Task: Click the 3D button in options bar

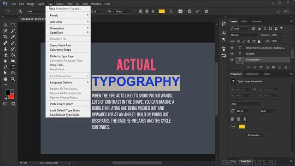Action: pos(206,11)
